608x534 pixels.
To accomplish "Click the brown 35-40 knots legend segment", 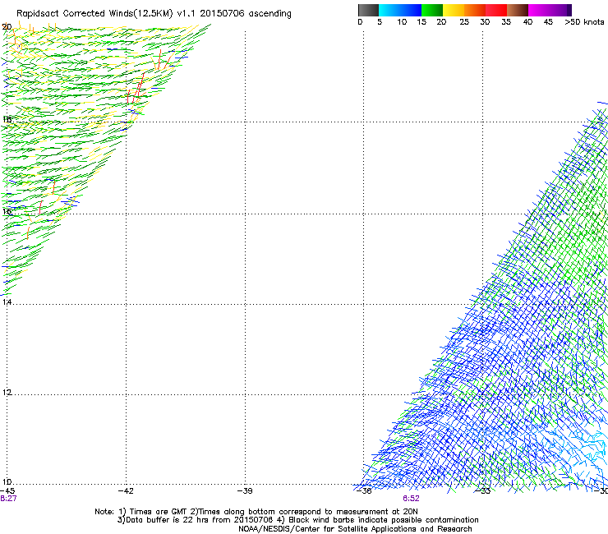I will click(x=518, y=10).
